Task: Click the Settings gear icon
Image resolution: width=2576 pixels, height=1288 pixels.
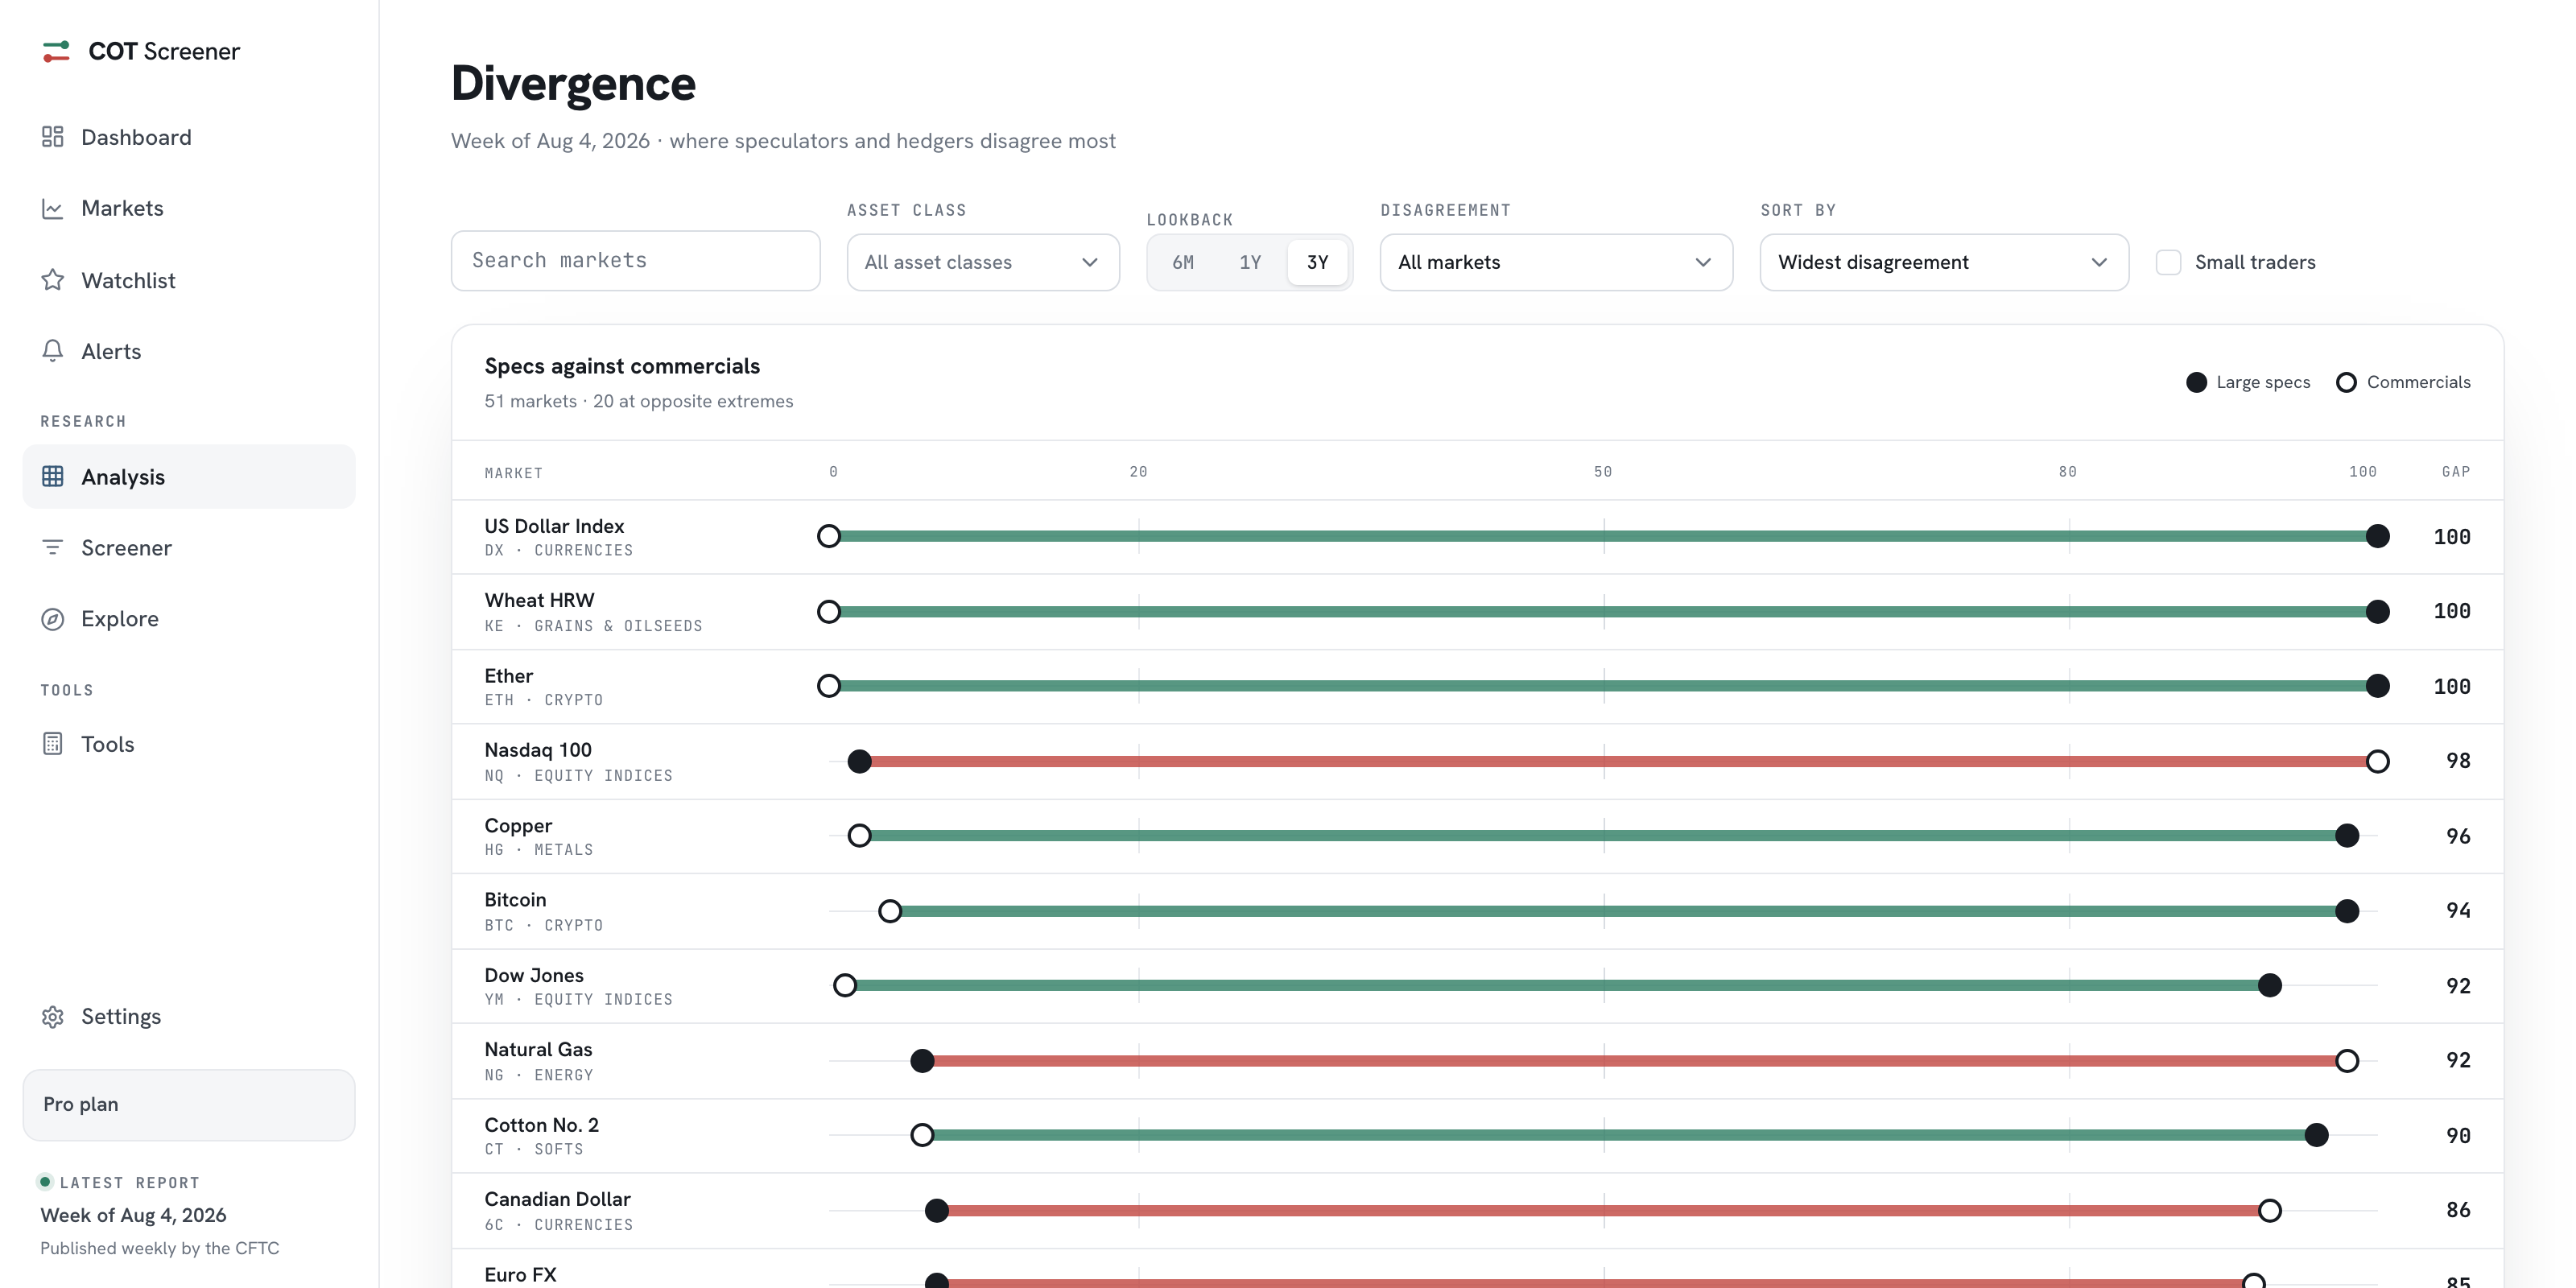Action: [x=53, y=1017]
